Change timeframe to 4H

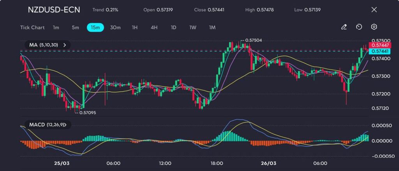(x=154, y=28)
